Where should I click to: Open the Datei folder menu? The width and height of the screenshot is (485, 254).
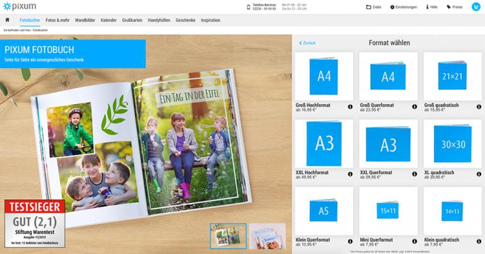374,7
